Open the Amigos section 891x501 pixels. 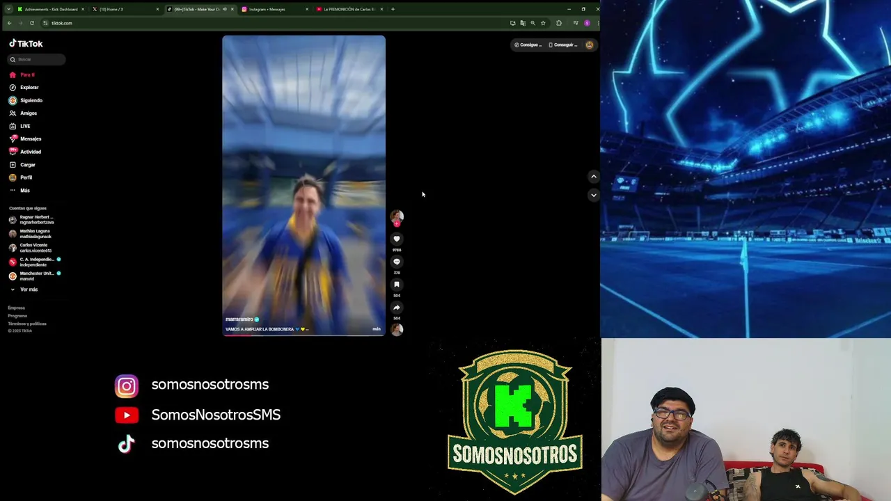23,113
